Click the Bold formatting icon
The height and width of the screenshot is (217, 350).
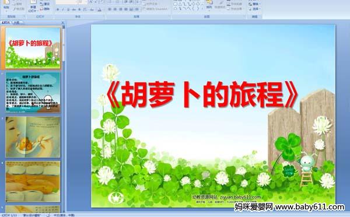pyautogui.click(x=58, y=9)
